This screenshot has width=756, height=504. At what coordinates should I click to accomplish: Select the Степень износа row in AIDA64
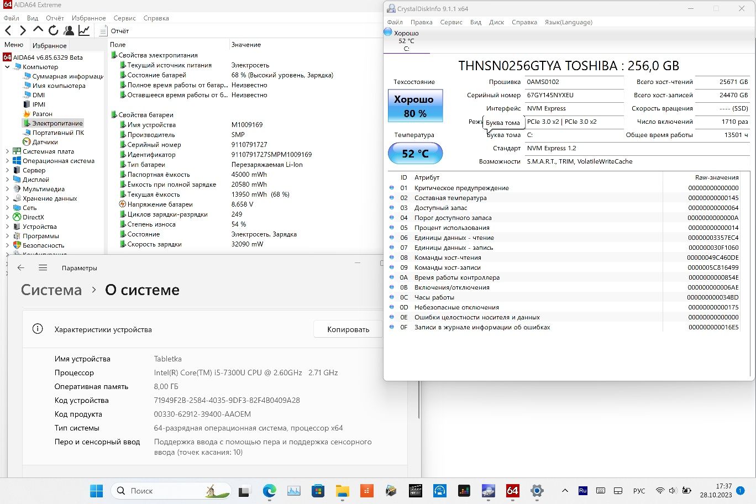[245, 224]
